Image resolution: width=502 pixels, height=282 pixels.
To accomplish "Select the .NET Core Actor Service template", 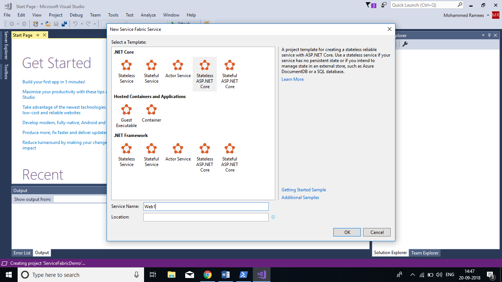I will [178, 69].
